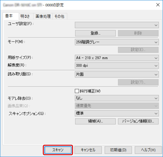Switch to the 明るさ tab
Image resolution: width=163 pixels, height=157 pixels.
tap(25, 16)
